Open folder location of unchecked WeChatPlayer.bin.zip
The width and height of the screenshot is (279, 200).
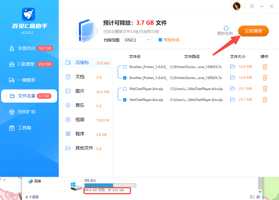tap(232, 88)
